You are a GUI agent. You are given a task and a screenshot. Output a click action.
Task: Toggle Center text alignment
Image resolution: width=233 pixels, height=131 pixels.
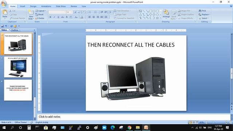pos(94,17)
